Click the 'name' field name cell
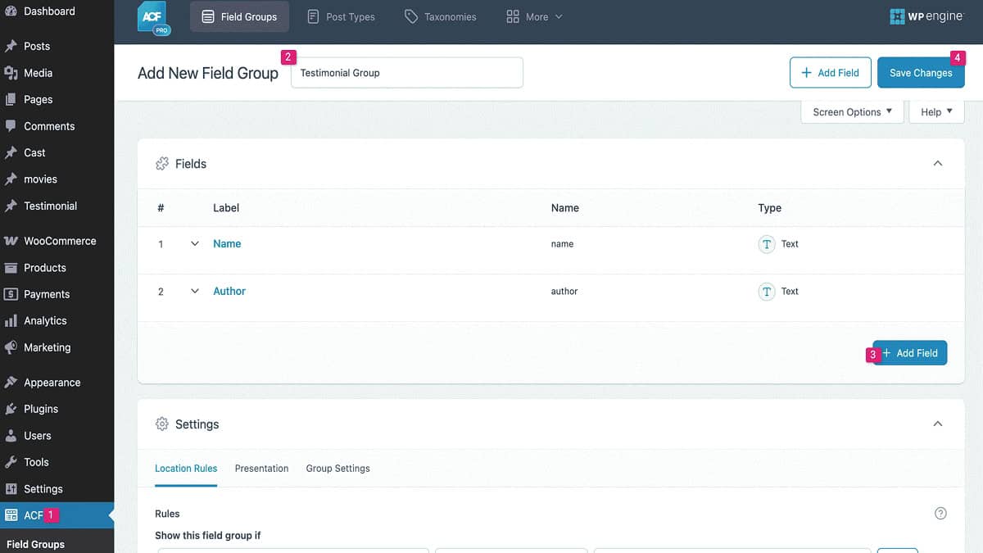 [x=562, y=244]
